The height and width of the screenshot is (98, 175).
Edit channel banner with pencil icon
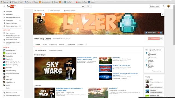click(163, 14)
